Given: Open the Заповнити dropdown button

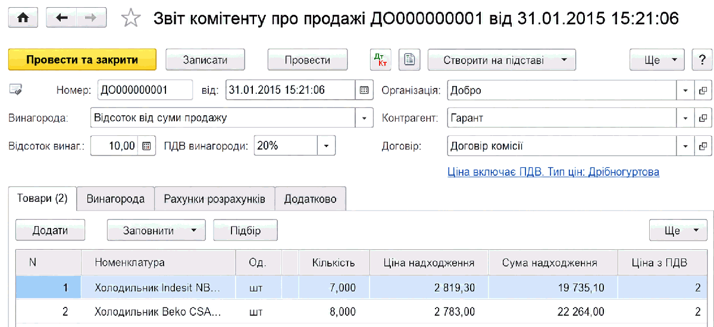Looking at the screenshot, I should 156,230.
